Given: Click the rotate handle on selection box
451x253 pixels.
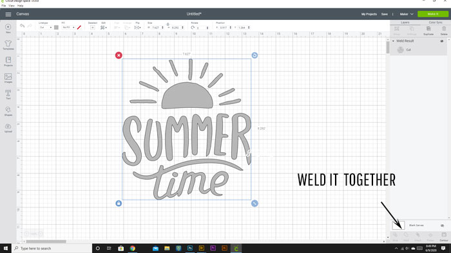Looking at the screenshot, I should pyautogui.click(x=254, y=55).
